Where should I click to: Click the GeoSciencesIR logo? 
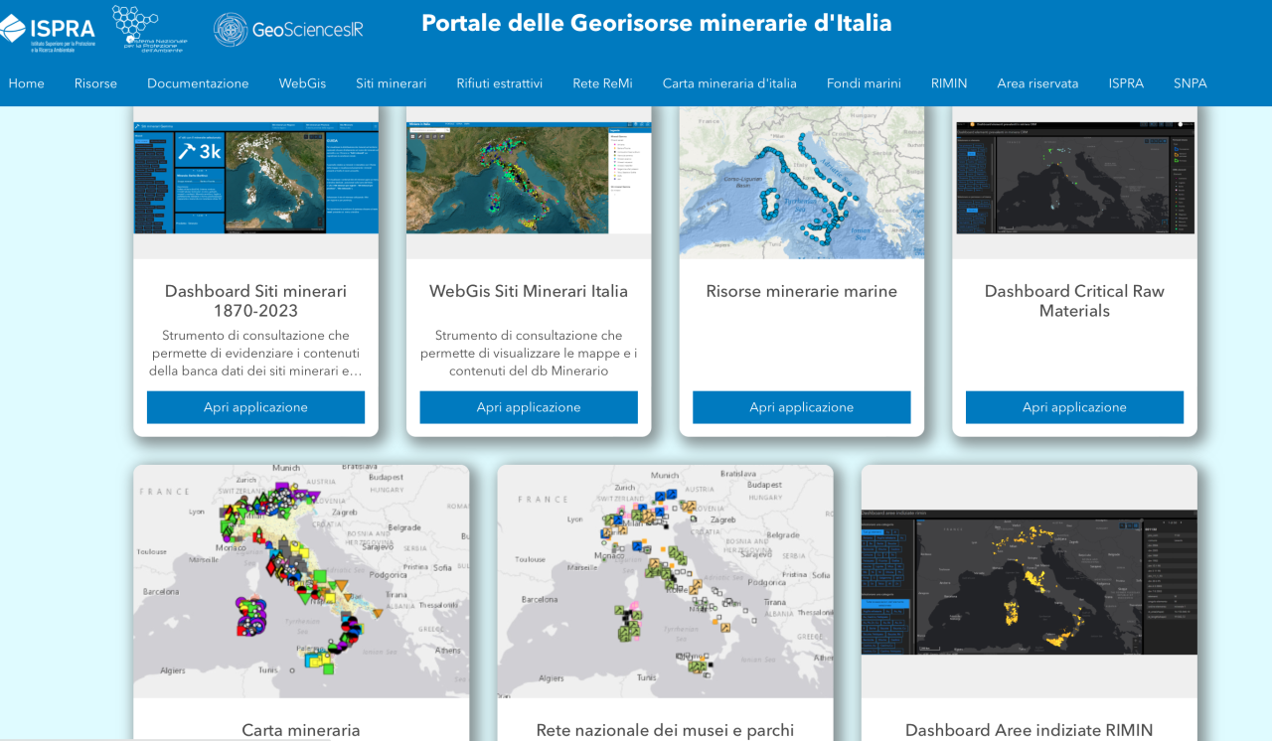coord(288,30)
